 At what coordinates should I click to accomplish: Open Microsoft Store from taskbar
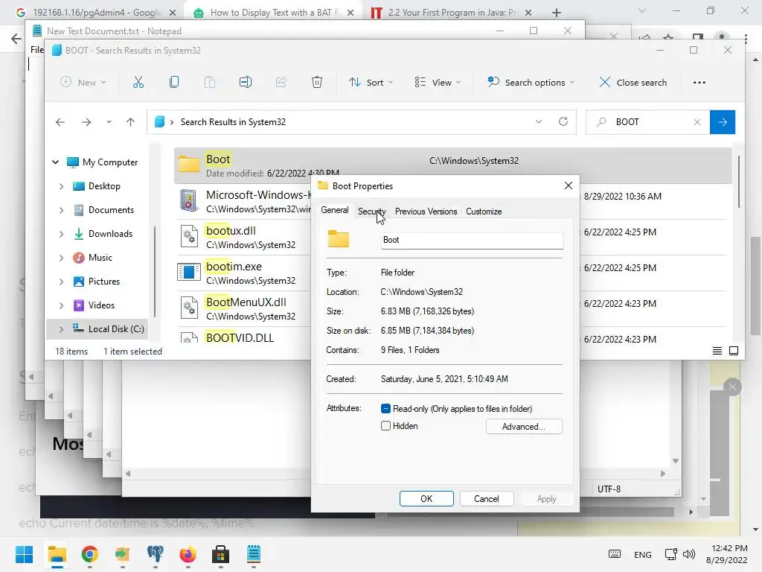coord(220,554)
